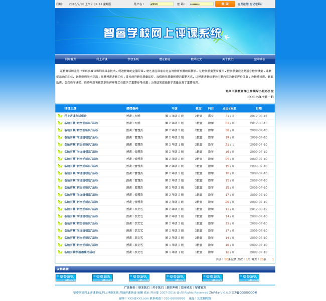Click the 会员注册 registration link
Screen dimensions: 326x301
click(x=242, y=4)
